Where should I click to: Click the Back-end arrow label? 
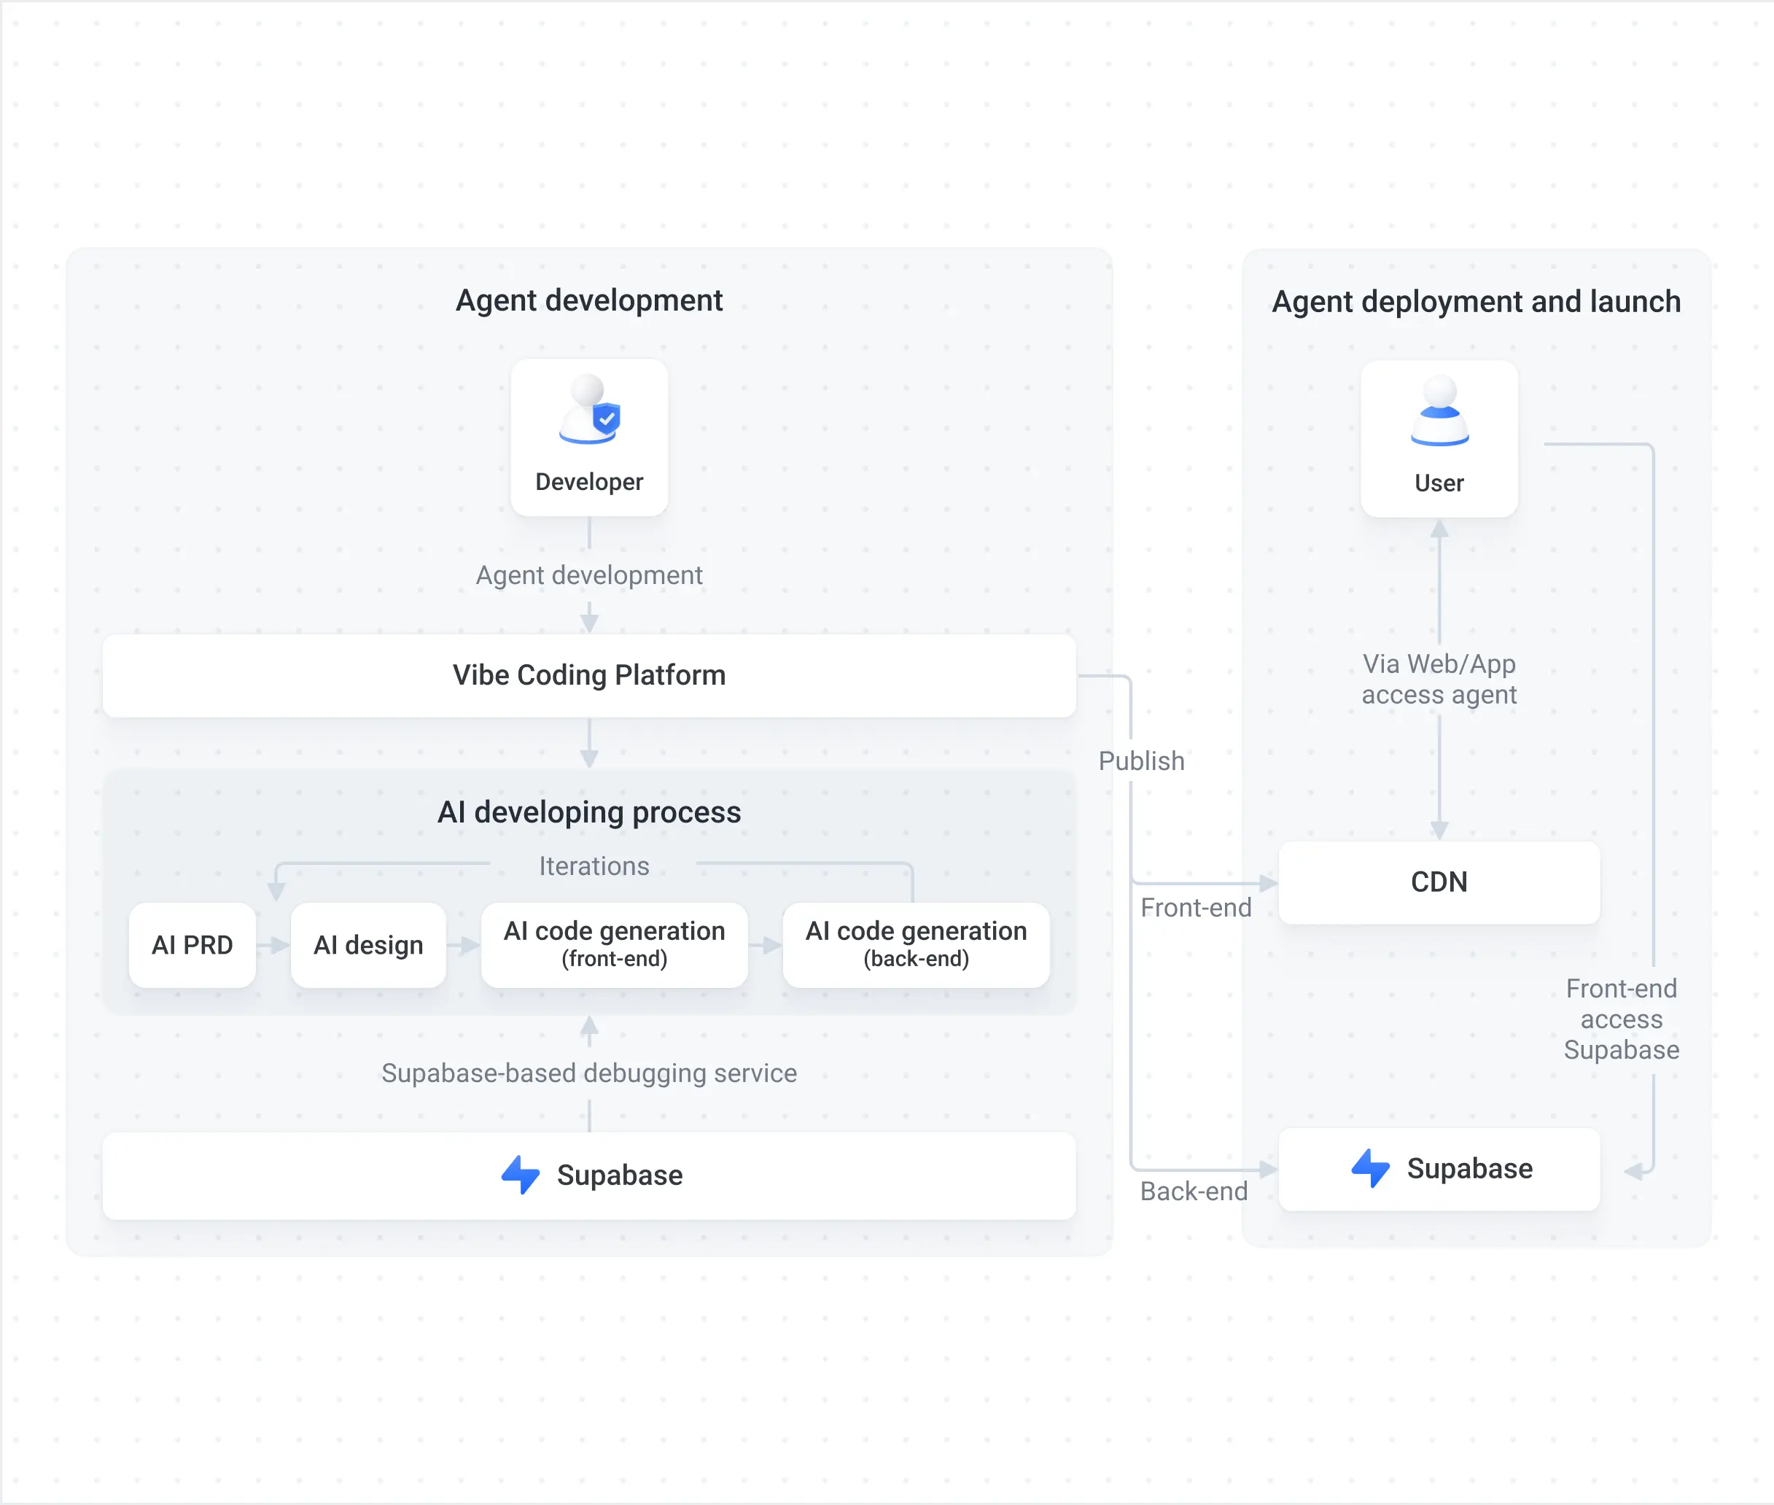click(x=1194, y=1191)
